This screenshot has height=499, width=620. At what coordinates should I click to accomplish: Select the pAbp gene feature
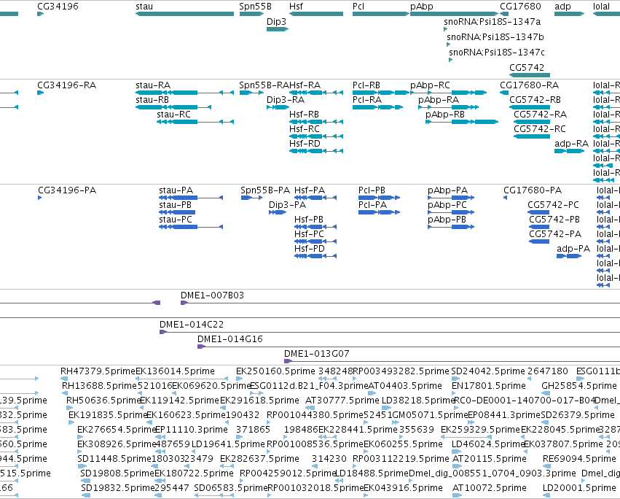[455, 14]
